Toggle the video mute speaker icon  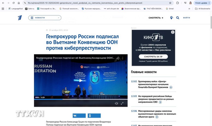pos(117,103)
